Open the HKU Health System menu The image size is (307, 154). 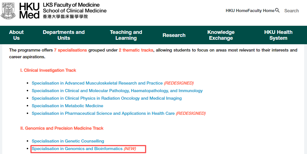pyautogui.click(x=278, y=35)
